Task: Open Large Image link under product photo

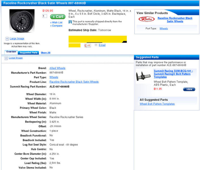Action: 17,39
